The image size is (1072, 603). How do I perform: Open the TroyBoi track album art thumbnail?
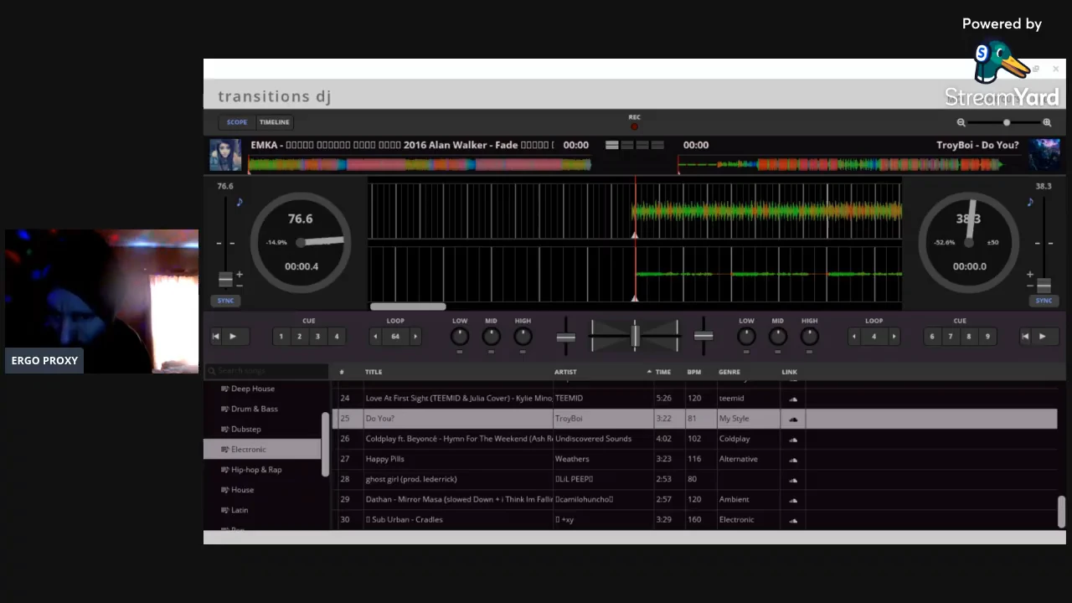coord(1044,155)
